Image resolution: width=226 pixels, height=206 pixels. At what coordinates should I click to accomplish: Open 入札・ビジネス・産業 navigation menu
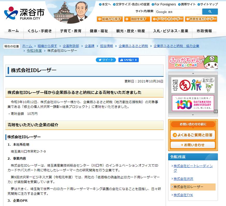(171, 31)
